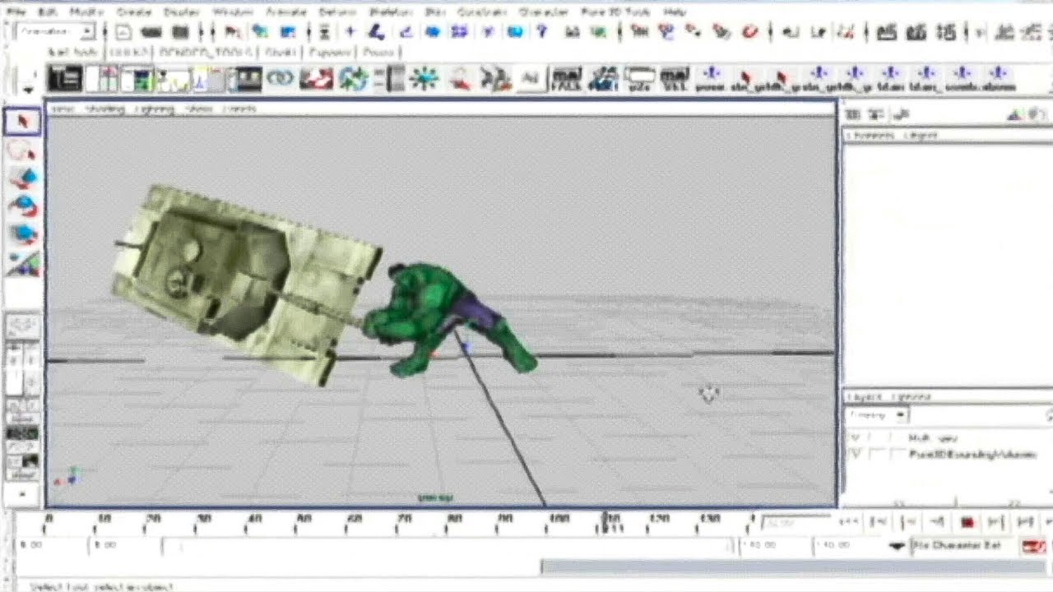This screenshot has height=592, width=1053.
Task: Open the Skeleton menu
Action: coord(390,12)
